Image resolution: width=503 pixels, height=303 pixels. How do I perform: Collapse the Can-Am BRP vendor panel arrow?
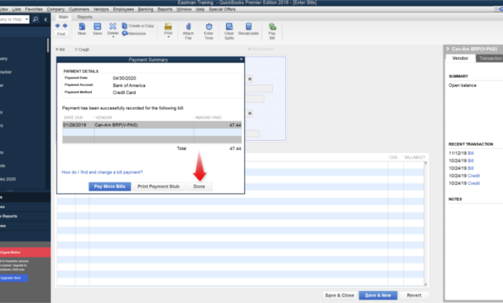[x=447, y=49]
